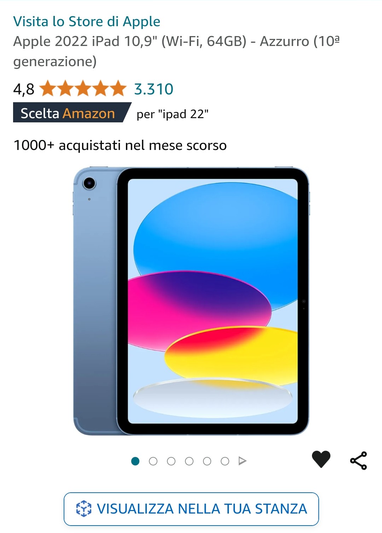382x533 pixels.
Task: Tap the blue iPad product image
Action: pyautogui.click(x=191, y=301)
